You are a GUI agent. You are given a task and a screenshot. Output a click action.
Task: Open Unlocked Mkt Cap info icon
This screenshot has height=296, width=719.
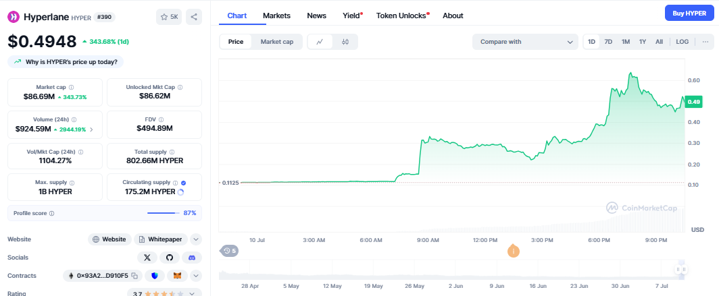click(180, 87)
